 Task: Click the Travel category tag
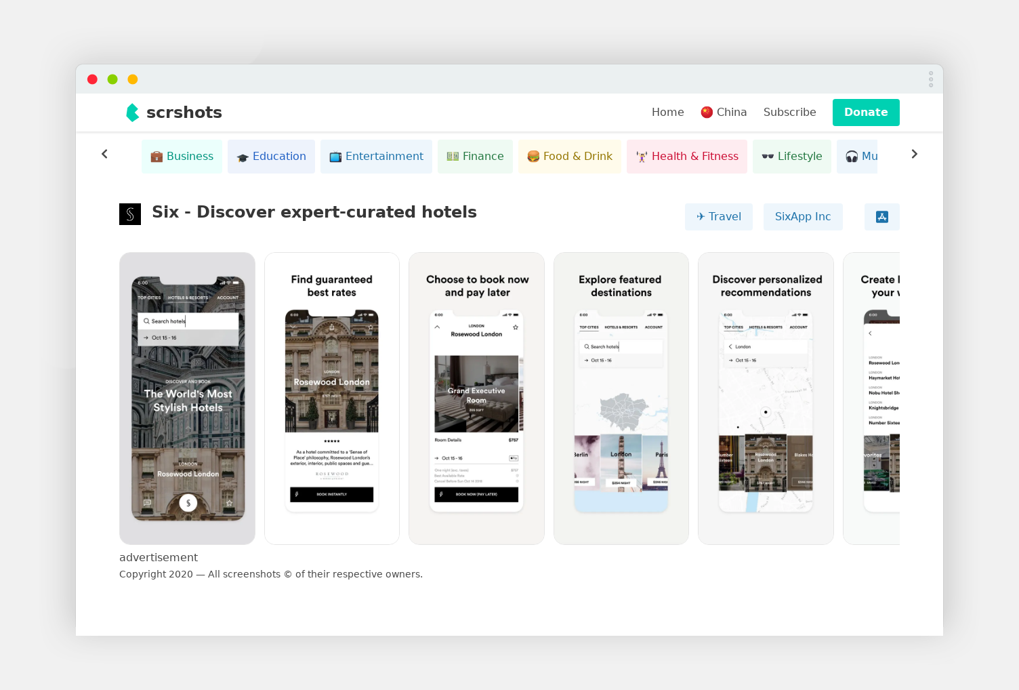tap(719, 217)
